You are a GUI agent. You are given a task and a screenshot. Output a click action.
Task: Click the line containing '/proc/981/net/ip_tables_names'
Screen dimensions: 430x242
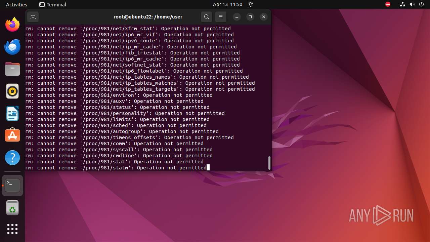point(137,77)
